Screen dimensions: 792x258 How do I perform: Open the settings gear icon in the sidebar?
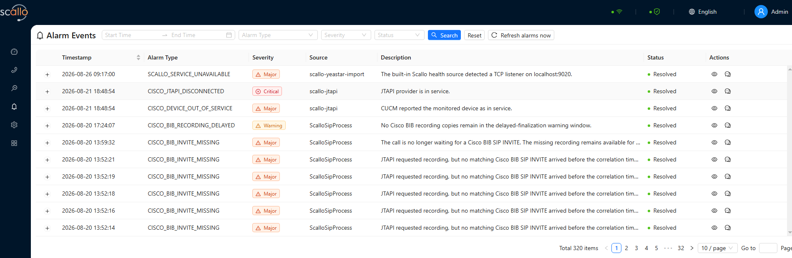coord(14,125)
